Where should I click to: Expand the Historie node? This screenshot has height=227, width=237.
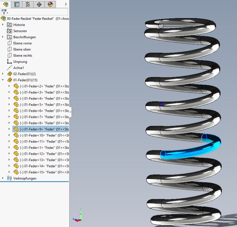point(3,25)
